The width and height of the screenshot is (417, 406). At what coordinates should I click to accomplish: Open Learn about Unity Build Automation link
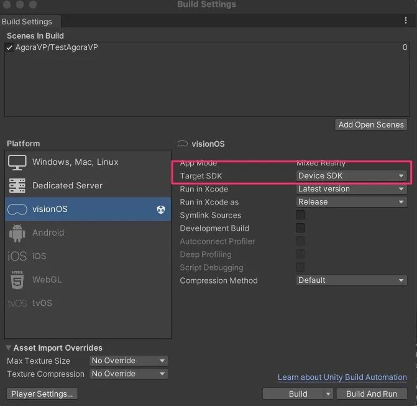point(342,377)
